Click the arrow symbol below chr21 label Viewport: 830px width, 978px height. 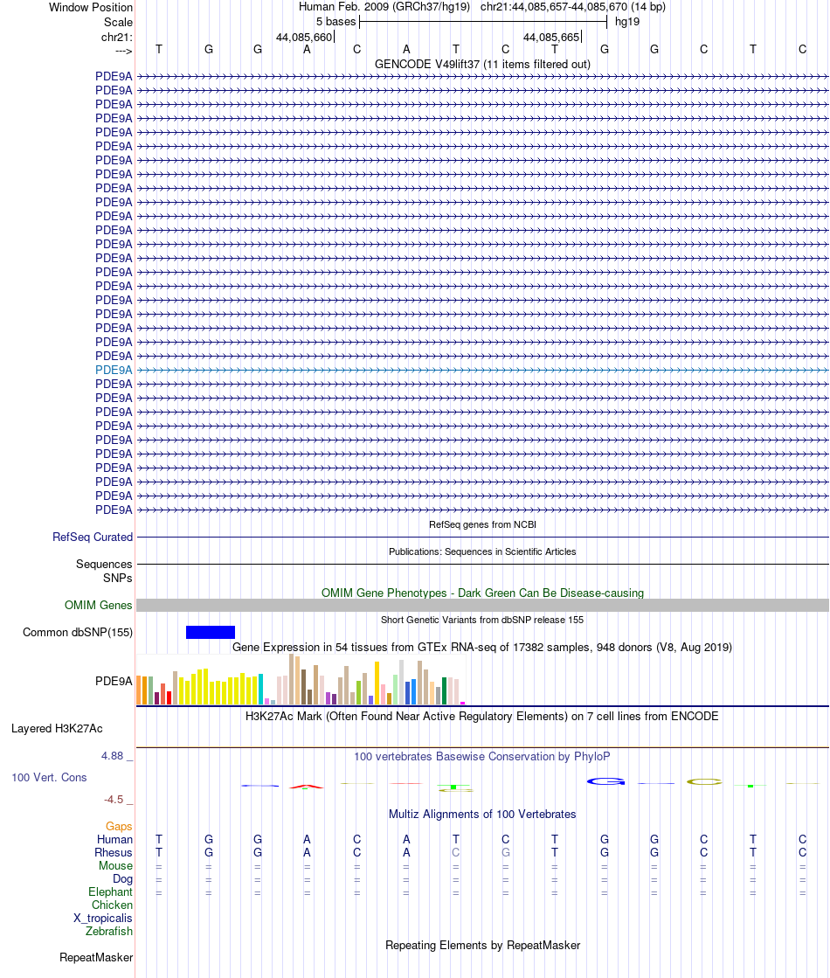click(x=123, y=52)
